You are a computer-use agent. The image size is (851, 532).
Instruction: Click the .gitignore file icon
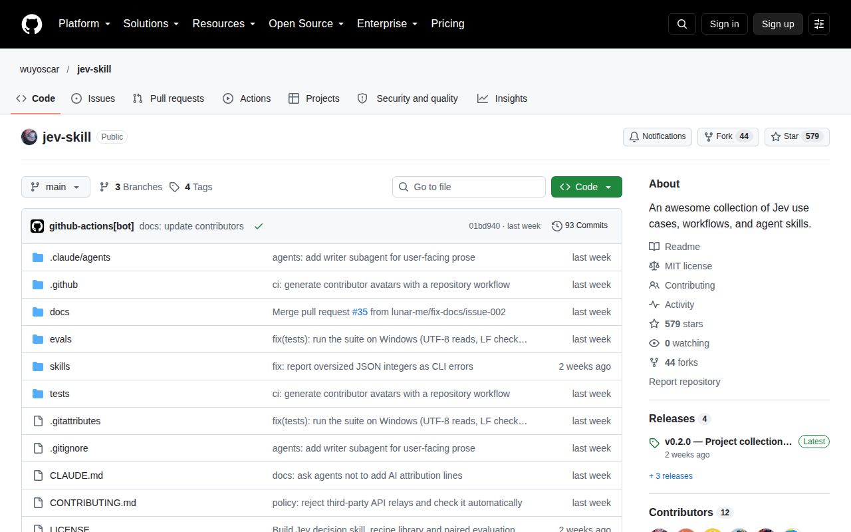(x=38, y=448)
